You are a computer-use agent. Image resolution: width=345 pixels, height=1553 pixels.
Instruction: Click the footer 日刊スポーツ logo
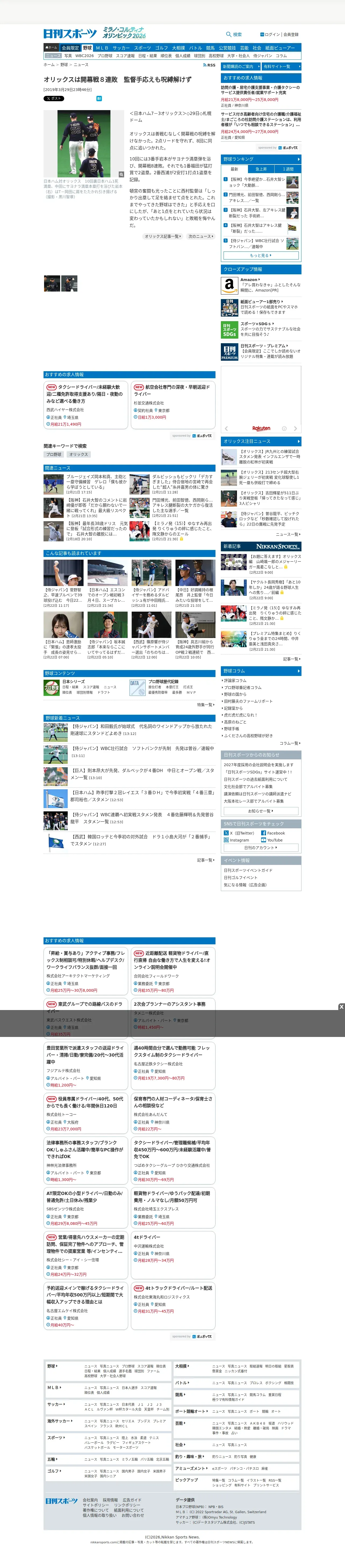point(62,1501)
